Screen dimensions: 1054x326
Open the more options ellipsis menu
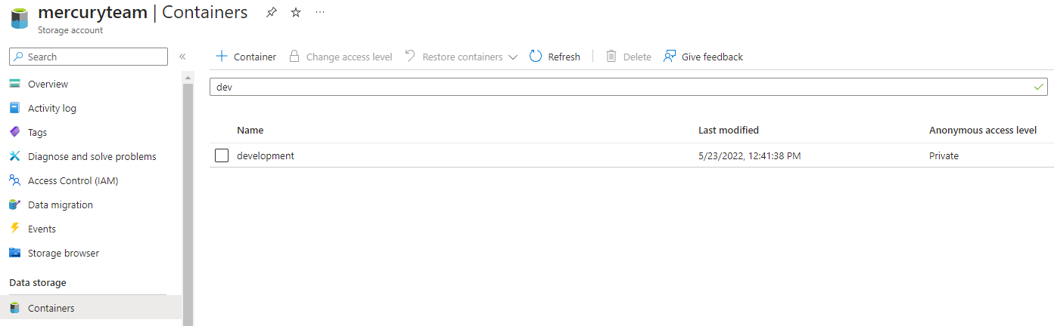(320, 12)
